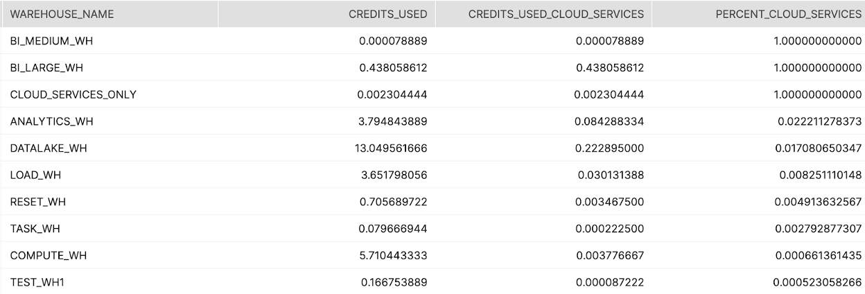Select the CREDITS_USED_CLOUD_SERVICES column header
This screenshot has width=865, height=294.
pos(556,14)
